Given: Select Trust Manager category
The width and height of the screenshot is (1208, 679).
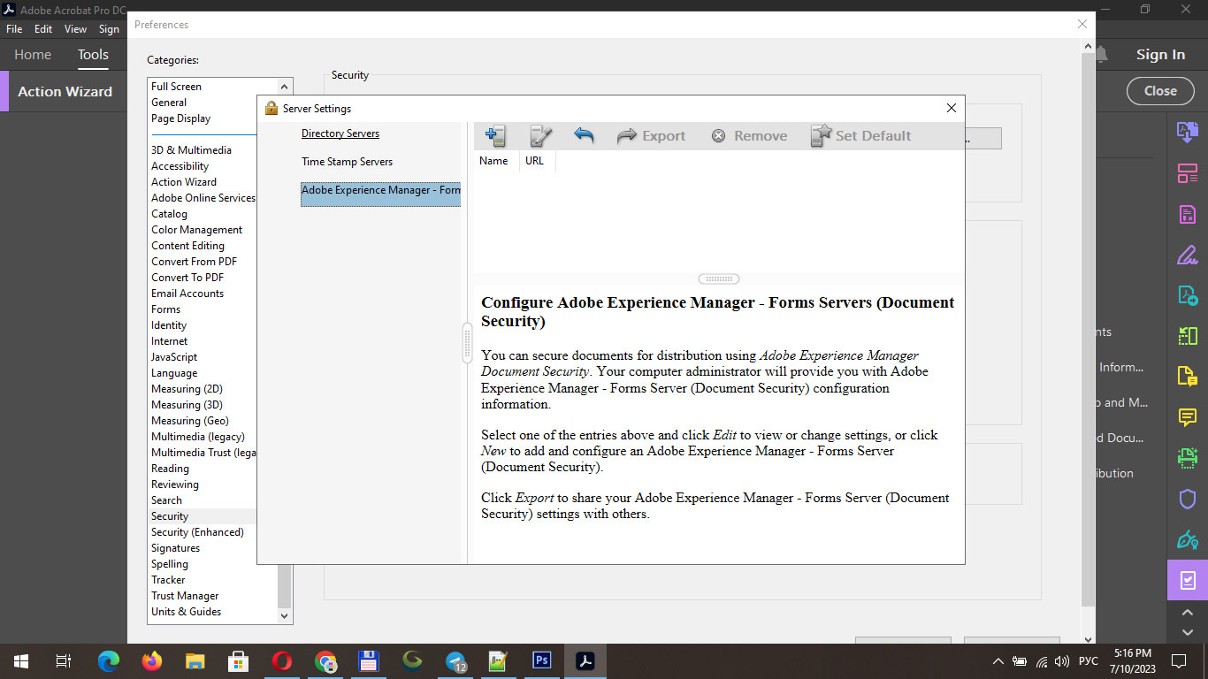Looking at the screenshot, I should pyautogui.click(x=185, y=596).
